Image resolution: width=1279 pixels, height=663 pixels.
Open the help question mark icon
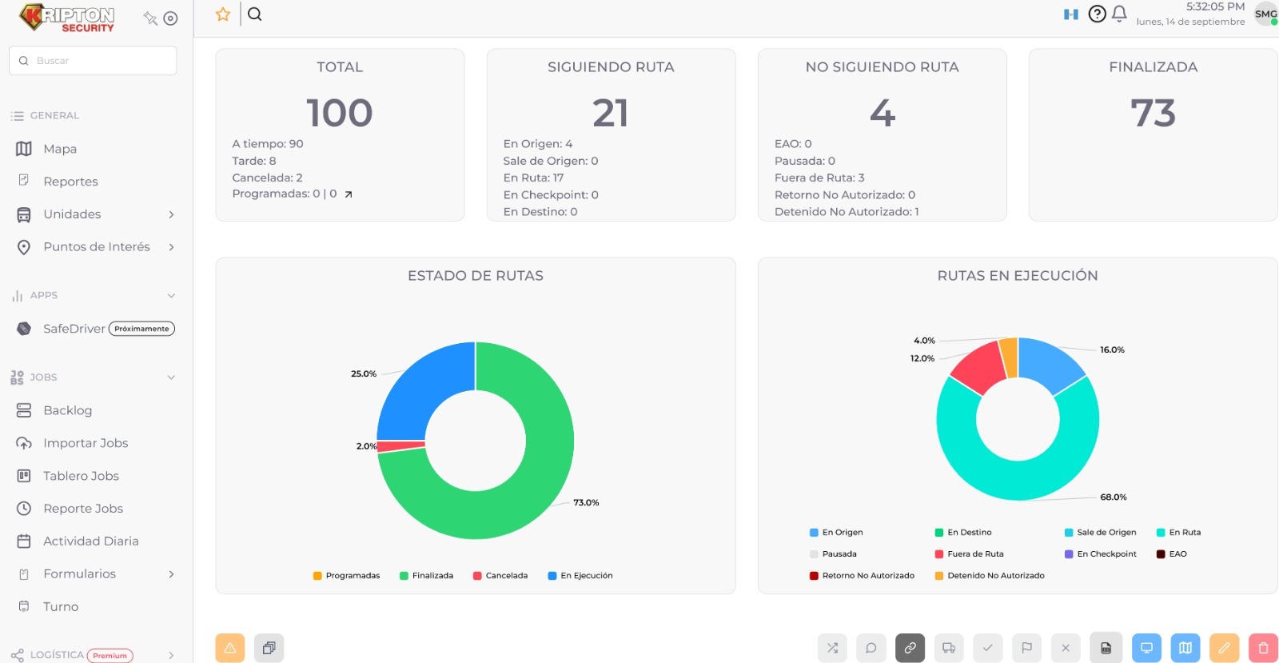(1098, 14)
